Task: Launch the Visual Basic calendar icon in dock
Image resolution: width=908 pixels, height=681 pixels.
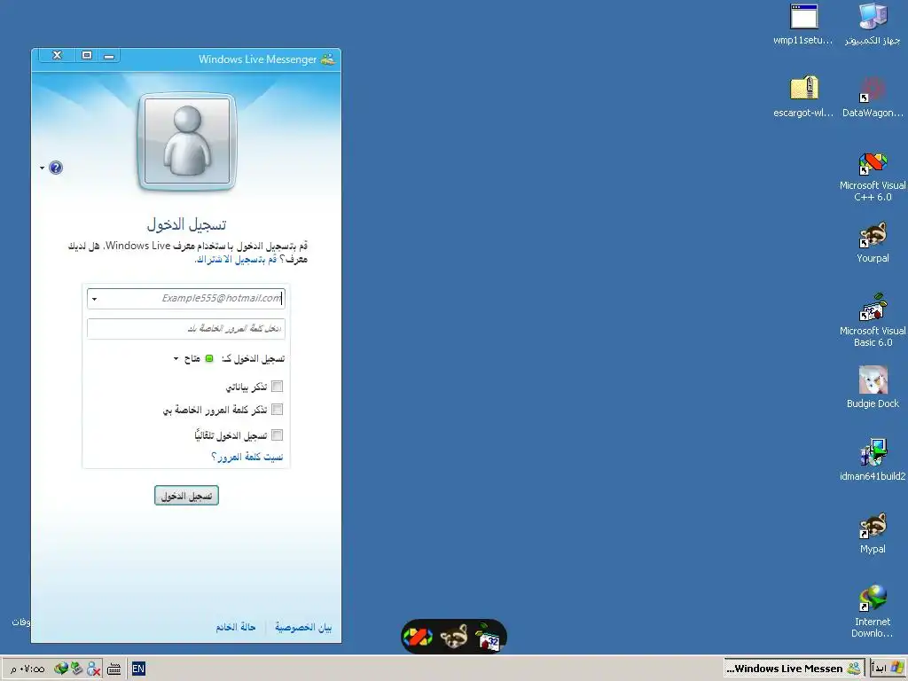Action: pyautogui.click(x=488, y=637)
